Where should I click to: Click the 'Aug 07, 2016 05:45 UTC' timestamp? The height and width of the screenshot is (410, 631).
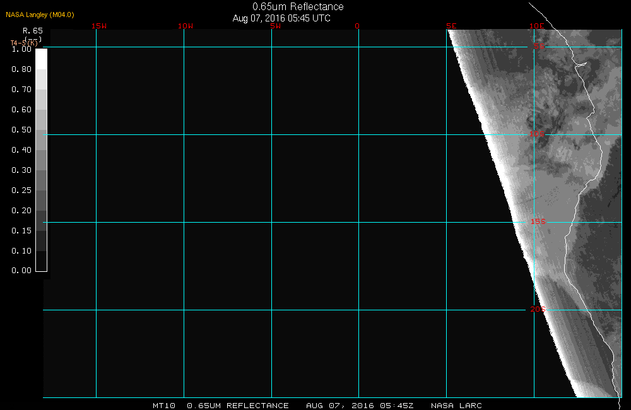tap(281, 18)
